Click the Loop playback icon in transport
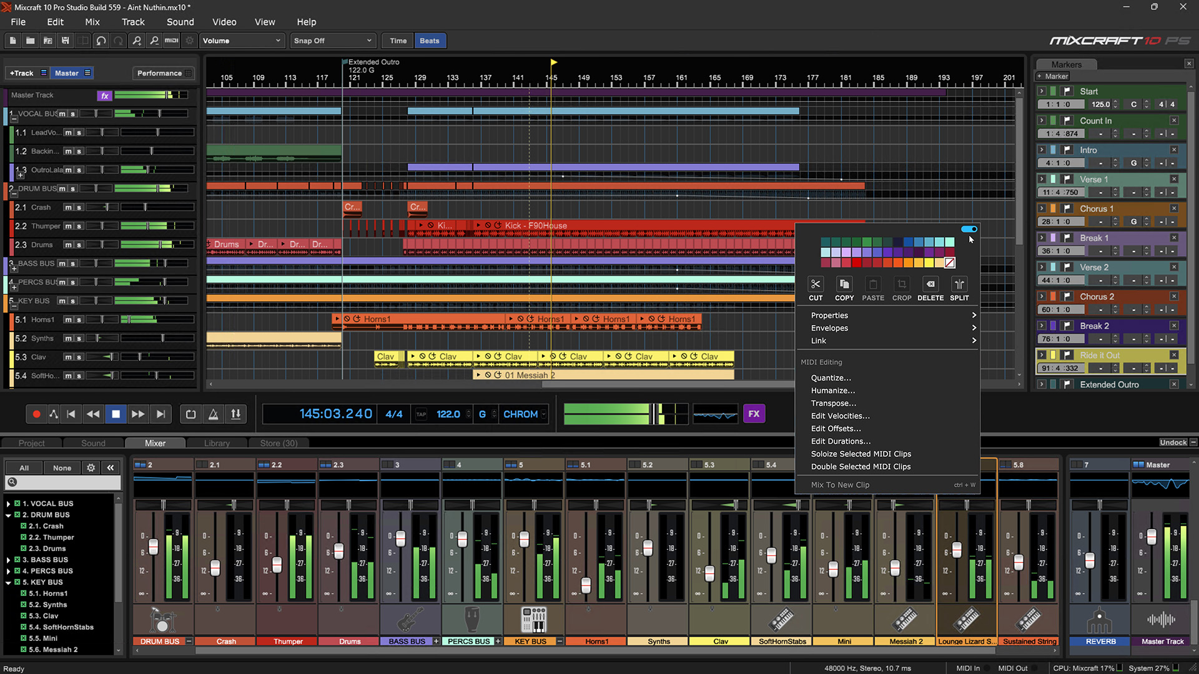This screenshot has width=1199, height=674. coord(190,414)
